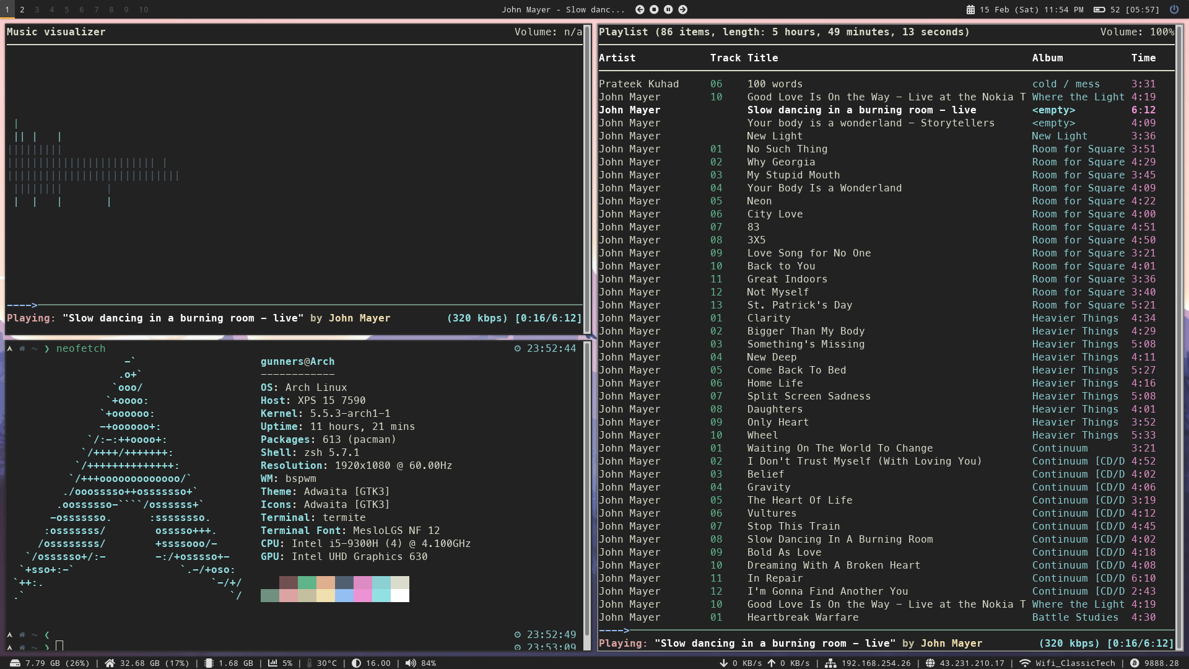The height and width of the screenshot is (669, 1189).
Task: Click the speaker volume icon at 84%
Action: 411,663
